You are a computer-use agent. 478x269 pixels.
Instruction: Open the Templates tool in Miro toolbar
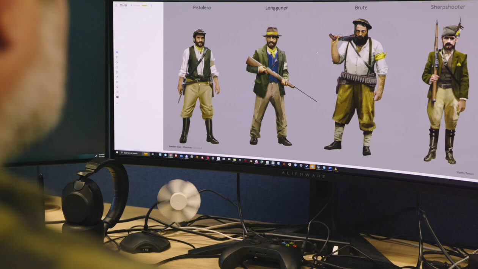coord(117,57)
